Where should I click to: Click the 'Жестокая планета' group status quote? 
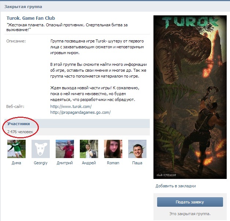[67, 27]
